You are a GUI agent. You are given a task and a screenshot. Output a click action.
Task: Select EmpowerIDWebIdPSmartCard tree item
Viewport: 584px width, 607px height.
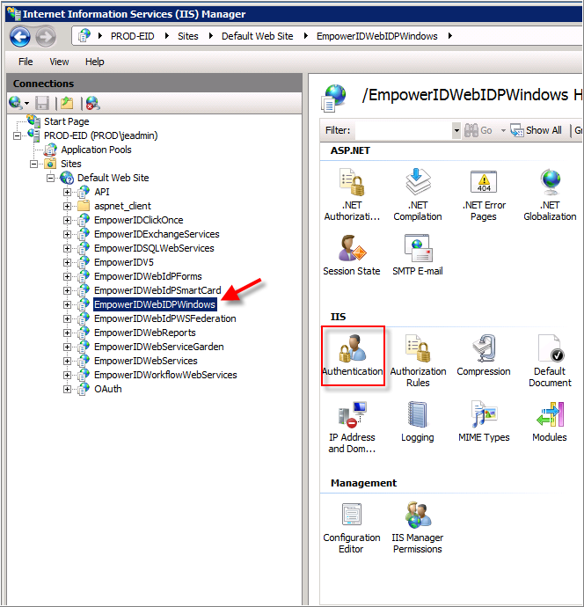pyautogui.click(x=157, y=290)
